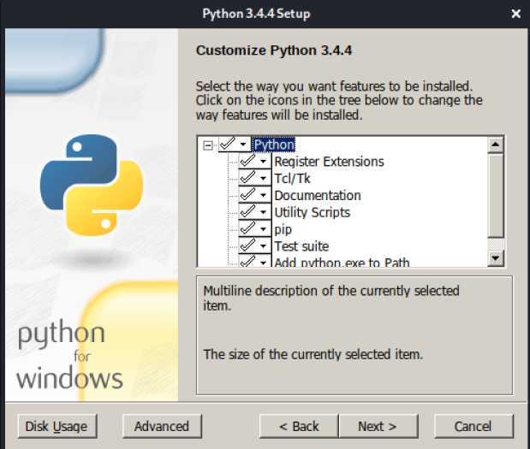Proceed with the Next > button
This screenshot has height=449, width=530.
[378, 427]
